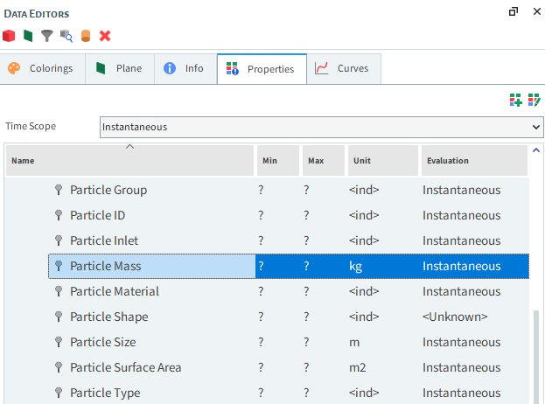
Task: Open the Curves tab
Action: [x=342, y=68]
